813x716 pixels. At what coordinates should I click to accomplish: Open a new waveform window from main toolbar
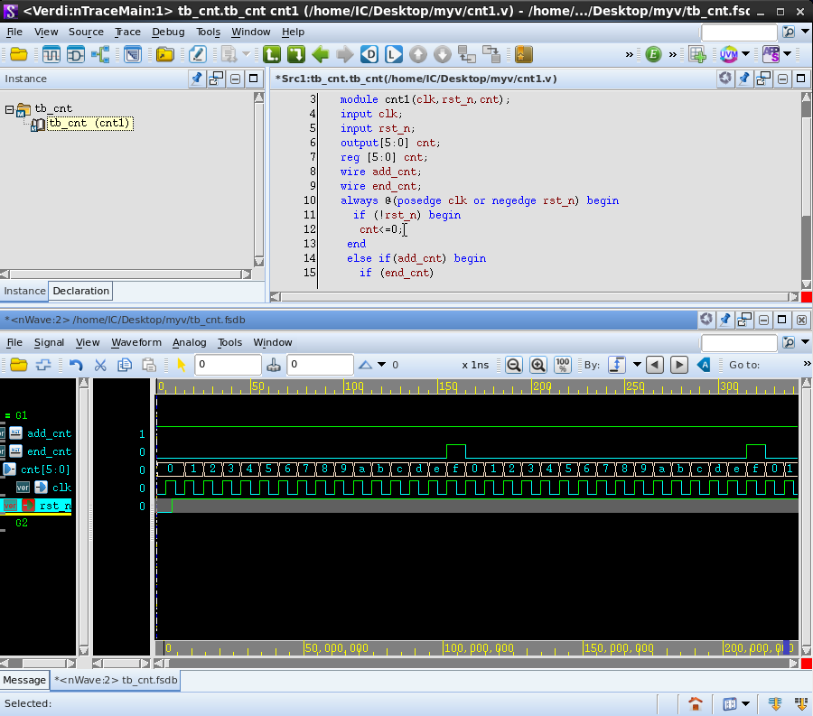[51, 54]
